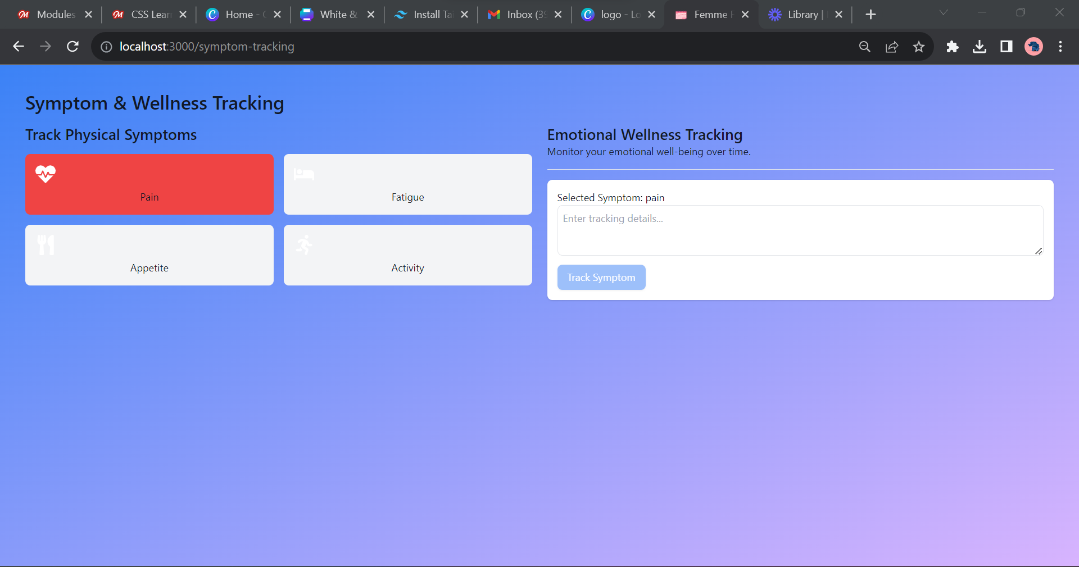
Task: Click the Track Physical Symptoms heading
Action: coord(111,135)
